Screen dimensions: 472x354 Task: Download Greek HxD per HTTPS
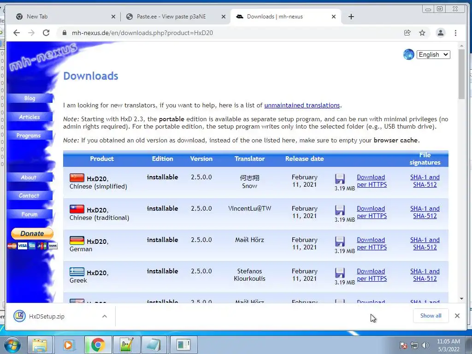click(372, 275)
